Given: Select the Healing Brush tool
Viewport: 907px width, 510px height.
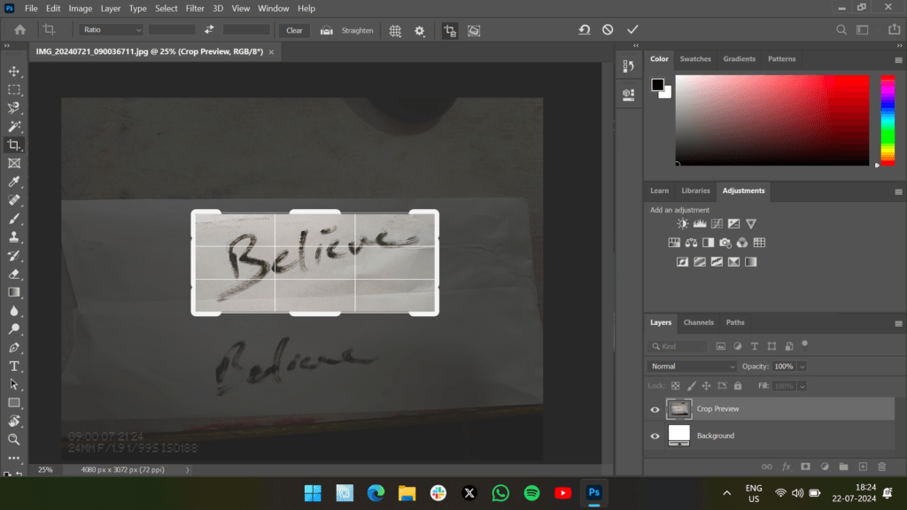Looking at the screenshot, I should 14,200.
